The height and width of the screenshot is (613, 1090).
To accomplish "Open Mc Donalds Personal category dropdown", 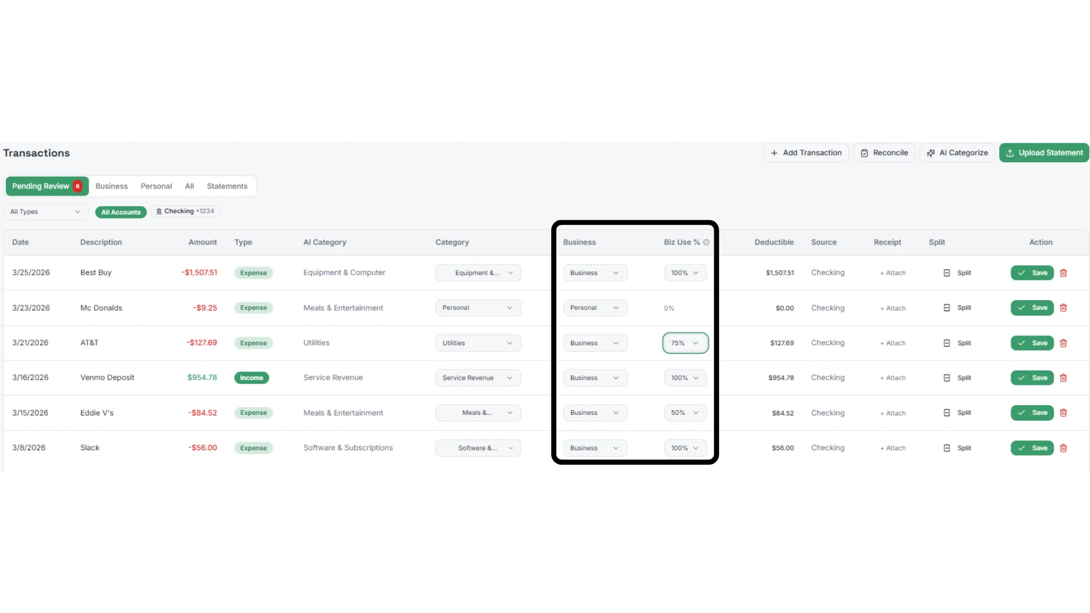I will [478, 308].
